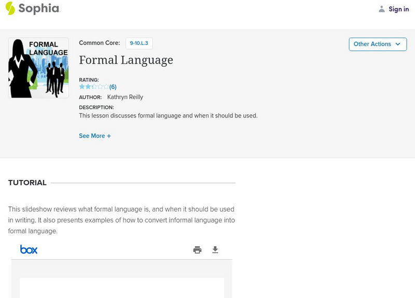Click the white slide preview area
This screenshot has height=298, width=415.
[122, 288]
